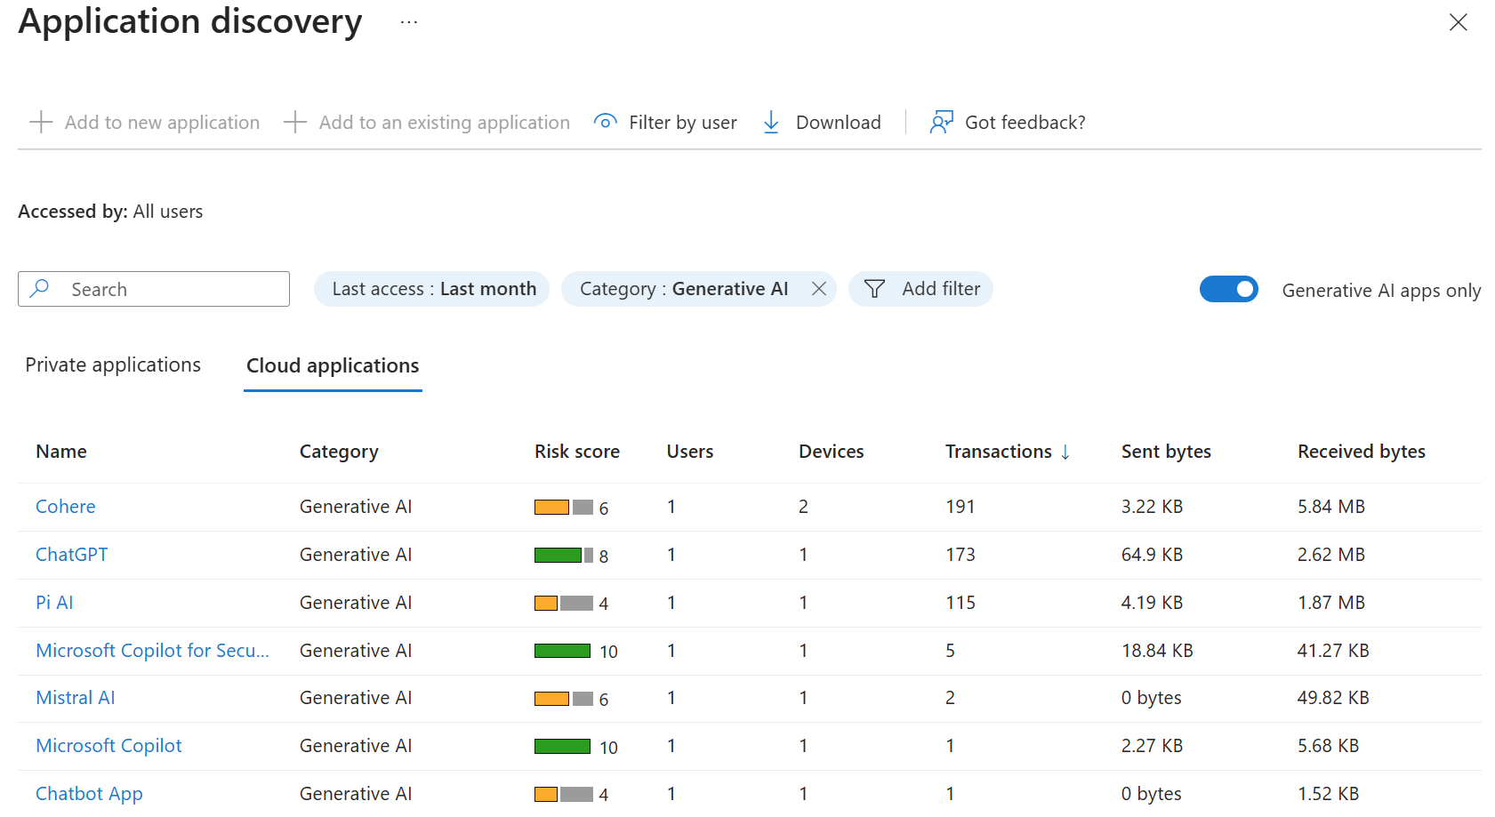
Task: Switch to Private applications tab
Action: coord(113,365)
